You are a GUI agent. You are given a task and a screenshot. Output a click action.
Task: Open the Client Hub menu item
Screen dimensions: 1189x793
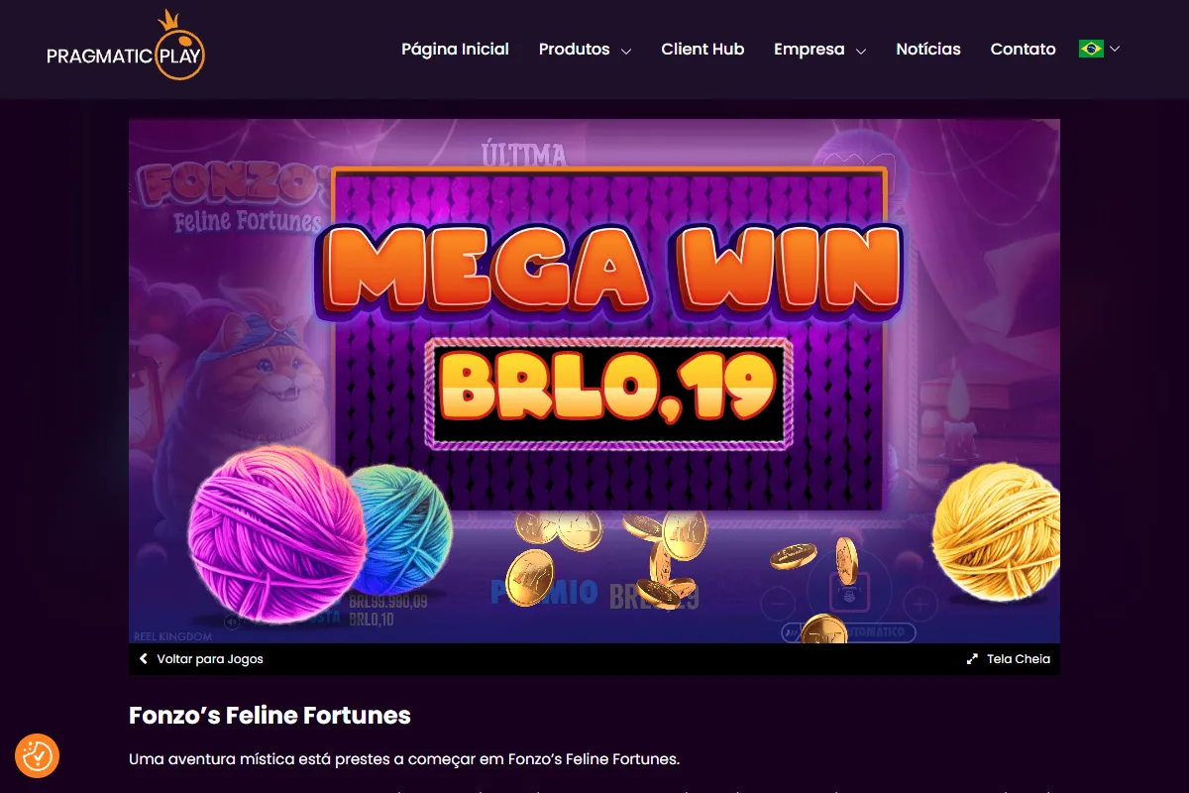tap(703, 49)
